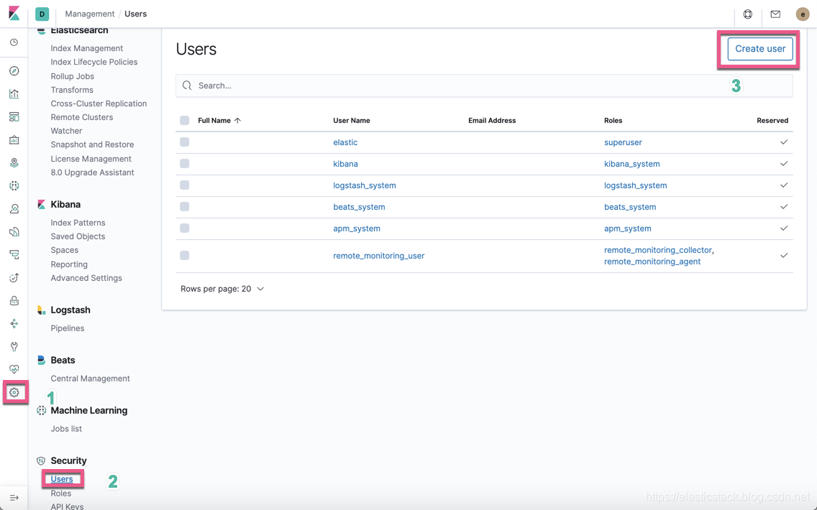Toggle select-all checkbox in table header
817x510 pixels.
184,120
